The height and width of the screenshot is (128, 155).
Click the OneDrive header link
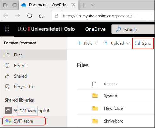coord(95,29)
